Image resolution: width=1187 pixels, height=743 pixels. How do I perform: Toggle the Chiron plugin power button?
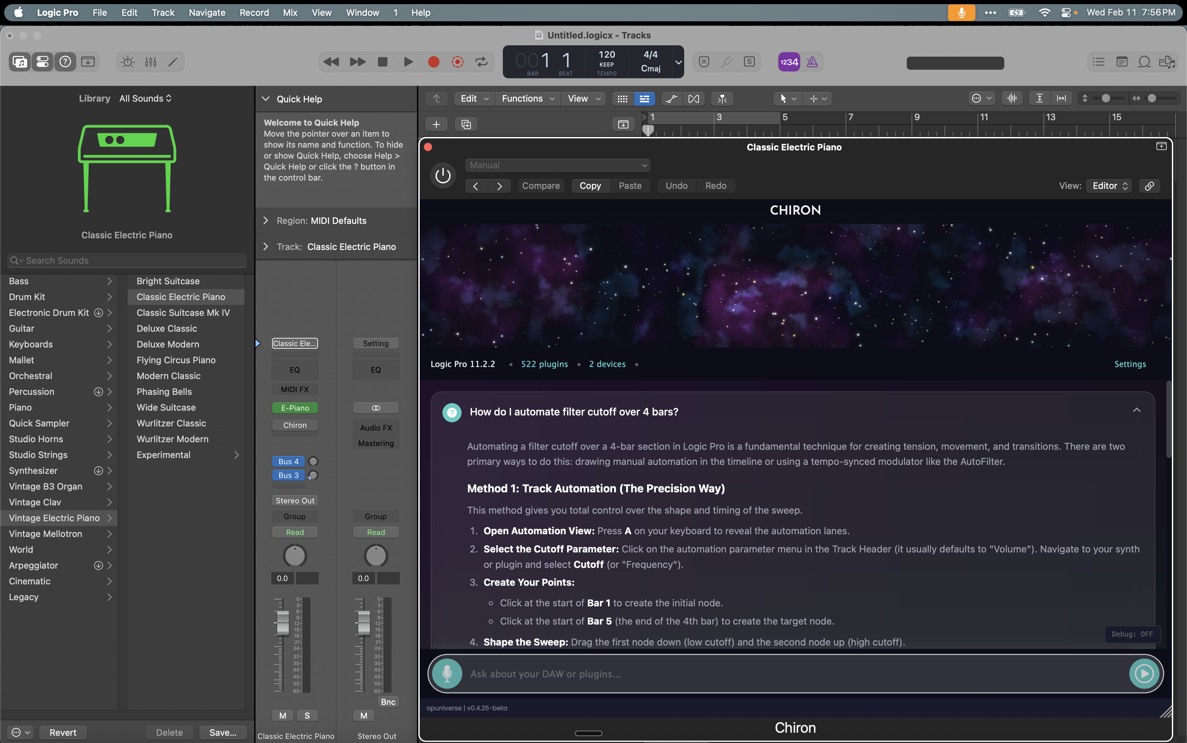442,175
